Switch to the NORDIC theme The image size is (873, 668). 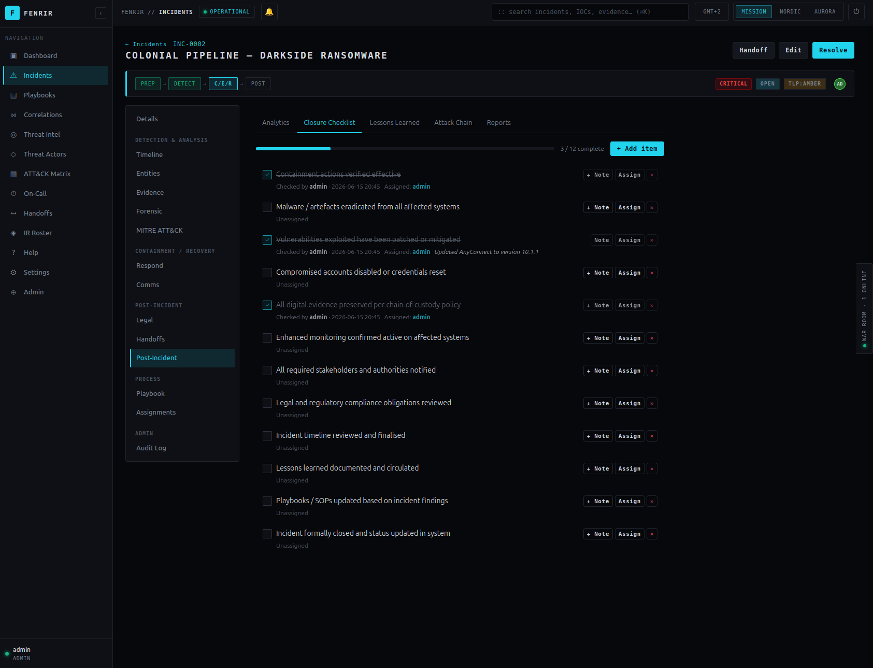790,12
